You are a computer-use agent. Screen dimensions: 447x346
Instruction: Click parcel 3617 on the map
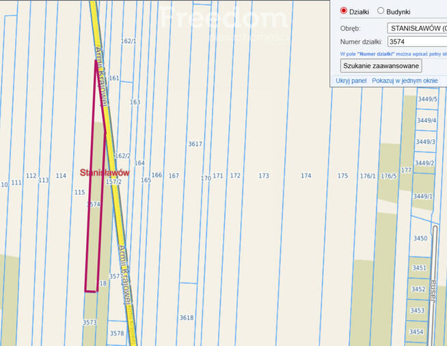(x=195, y=144)
